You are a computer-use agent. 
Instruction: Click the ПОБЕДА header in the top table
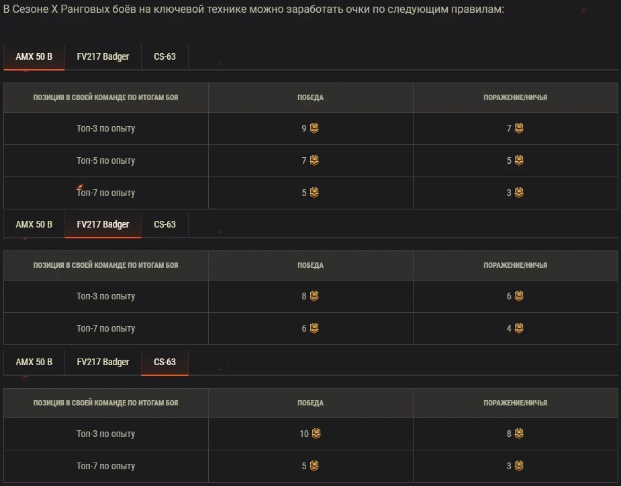click(310, 97)
